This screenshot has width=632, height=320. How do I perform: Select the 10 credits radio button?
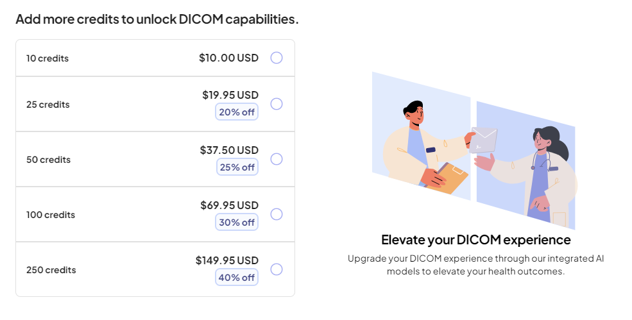tap(277, 58)
